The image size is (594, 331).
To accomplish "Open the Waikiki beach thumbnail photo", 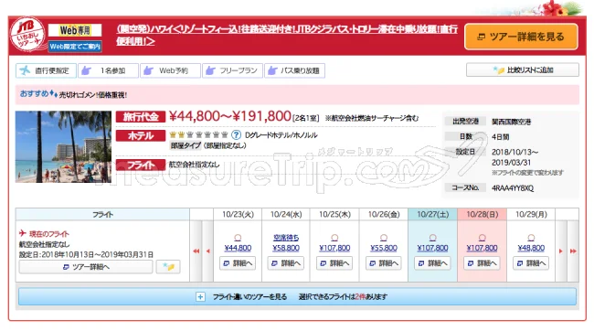I will coord(63,146).
